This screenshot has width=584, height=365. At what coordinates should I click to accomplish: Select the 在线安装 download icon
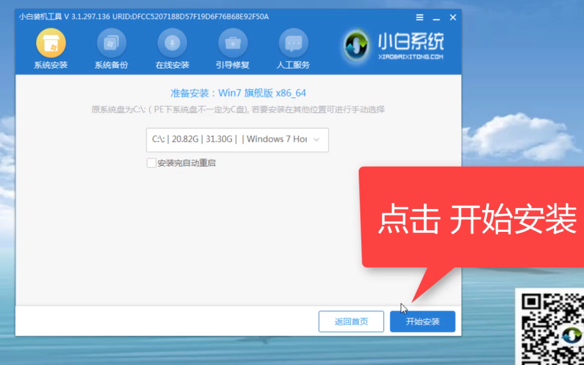pyautogui.click(x=172, y=44)
